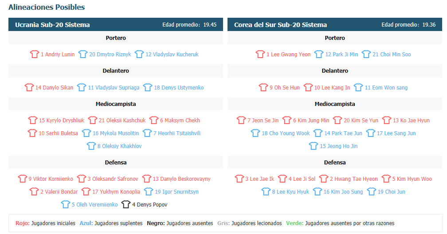Viewport: 447px width, 234px height.
Task: Click the red shirt icon beside Lee Gwang Yeon
Action: pyautogui.click(x=260, y=54)
